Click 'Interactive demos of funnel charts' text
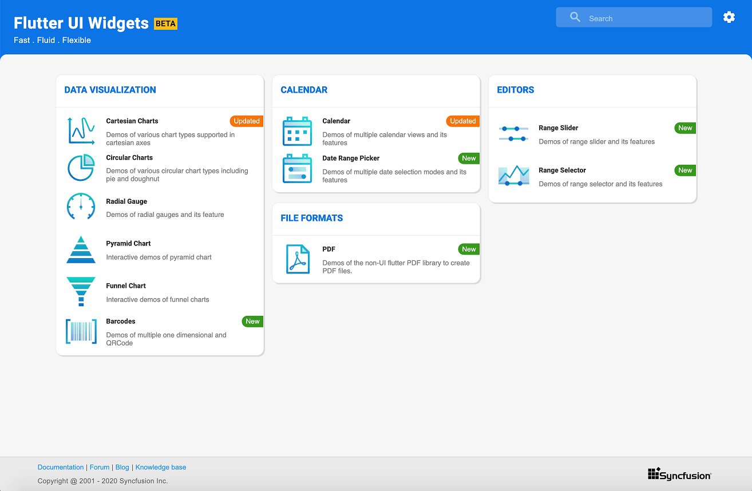Image resolution: width=752 pixels, height=491 pixels. click(158, 300)
